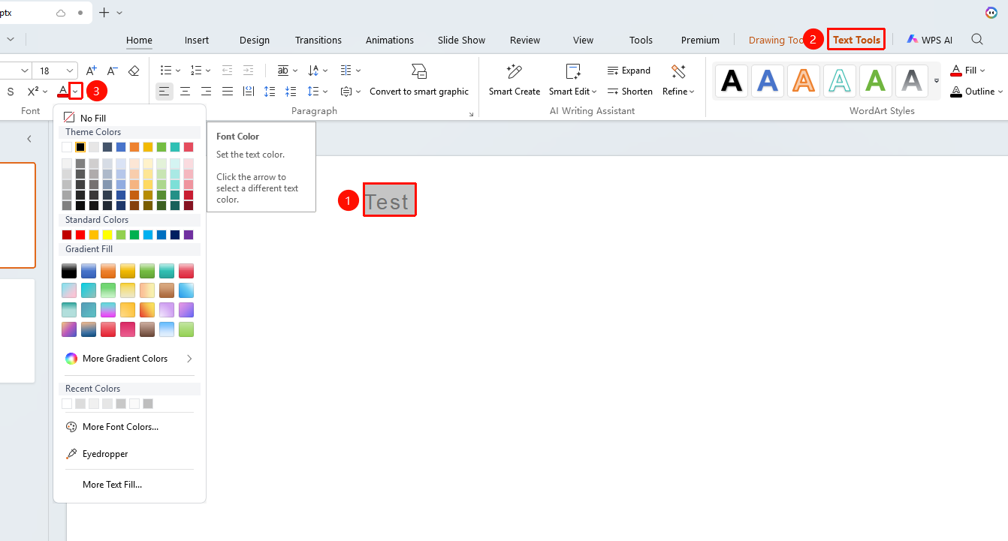Apply green WordArt style preset

point(876,80)
